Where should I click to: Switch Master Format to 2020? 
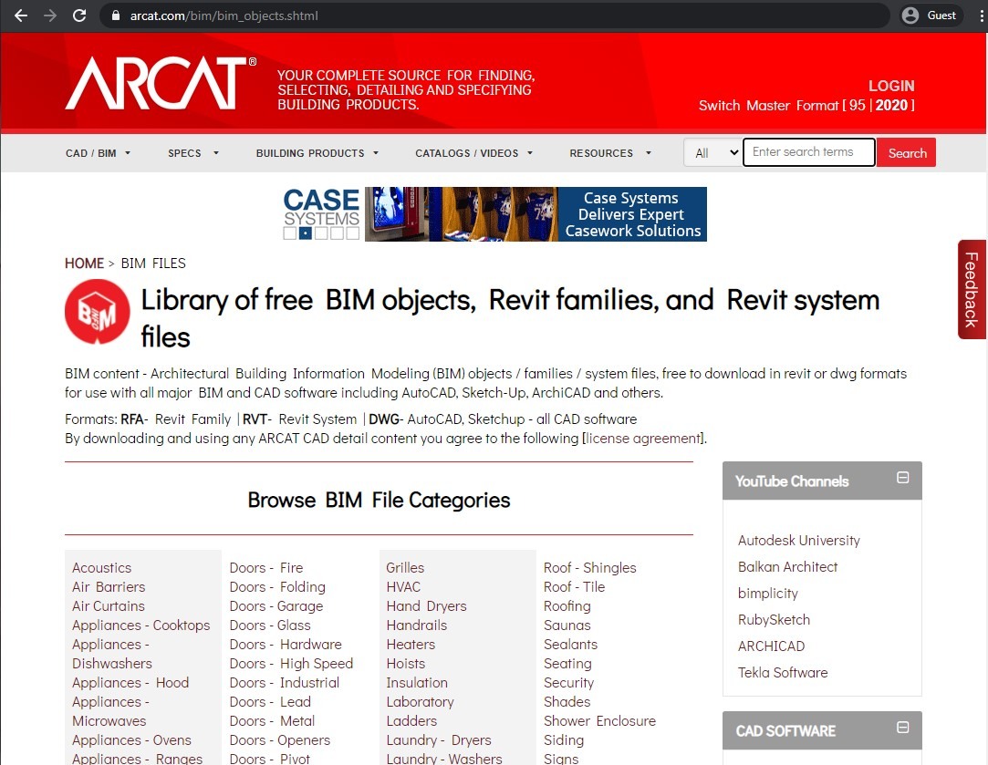click(x=891, y=105)
